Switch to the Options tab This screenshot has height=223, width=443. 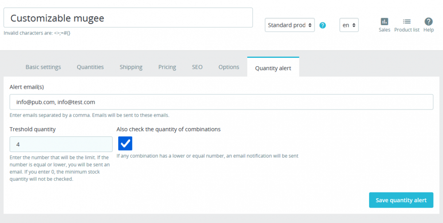(229, 67)
